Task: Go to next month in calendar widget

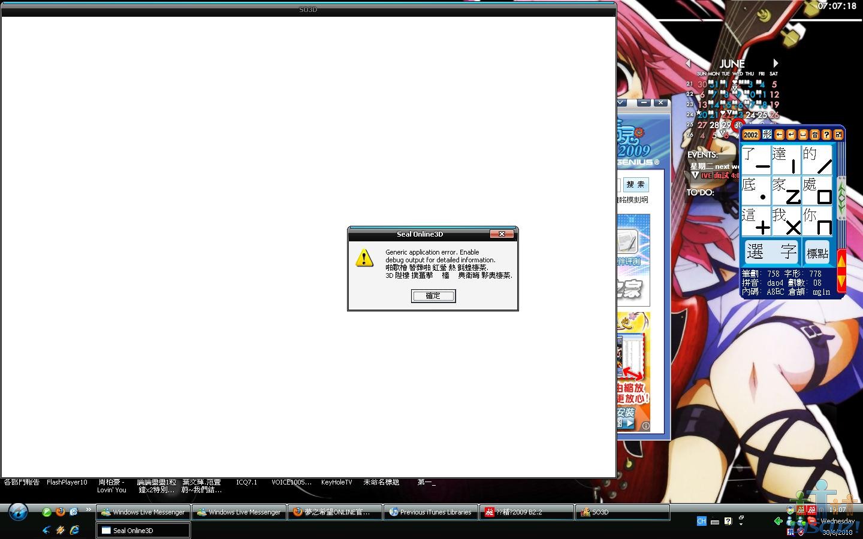Action: pos(776,63)
